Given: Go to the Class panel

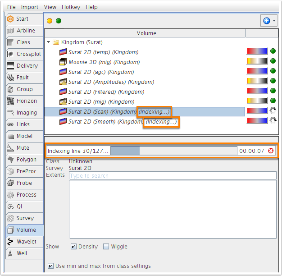Looking at the screenshot, I should click(x=24, y=42).
